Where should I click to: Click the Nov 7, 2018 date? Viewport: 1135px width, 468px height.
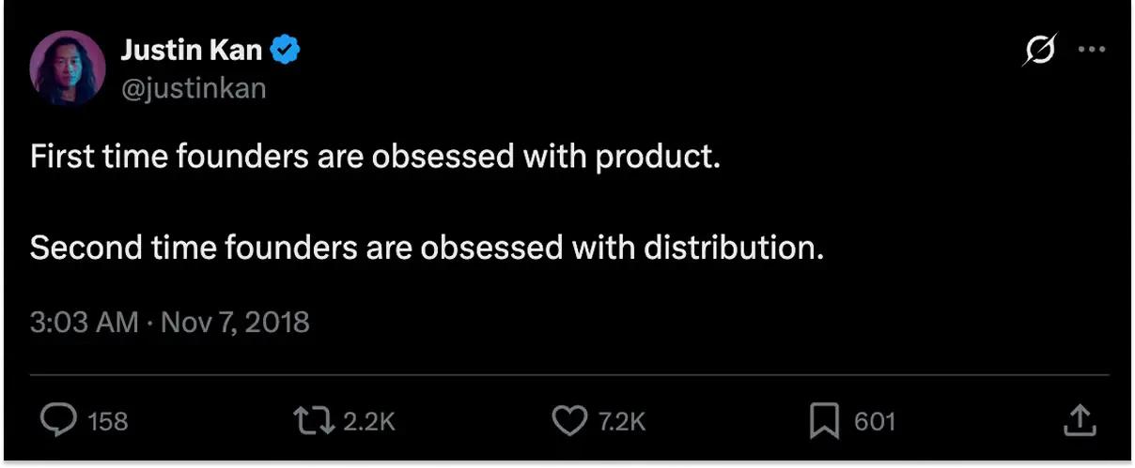tap(235, 323)
